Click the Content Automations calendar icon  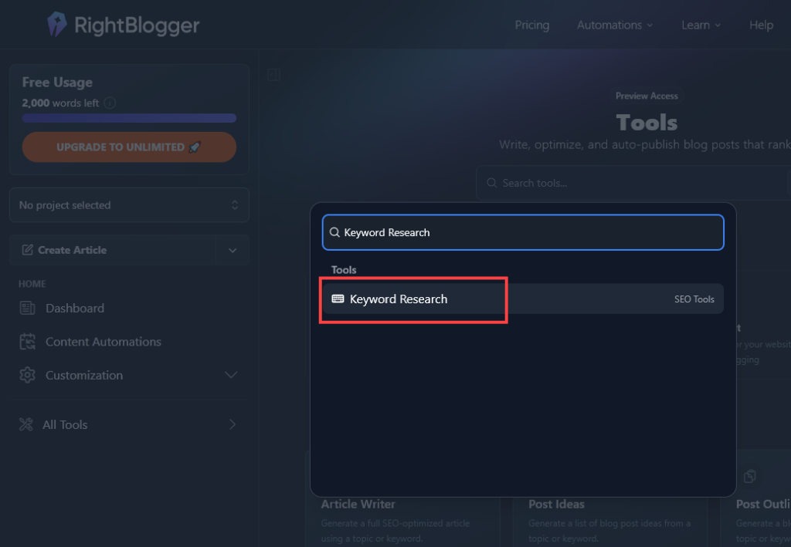[x=25, y=341]
